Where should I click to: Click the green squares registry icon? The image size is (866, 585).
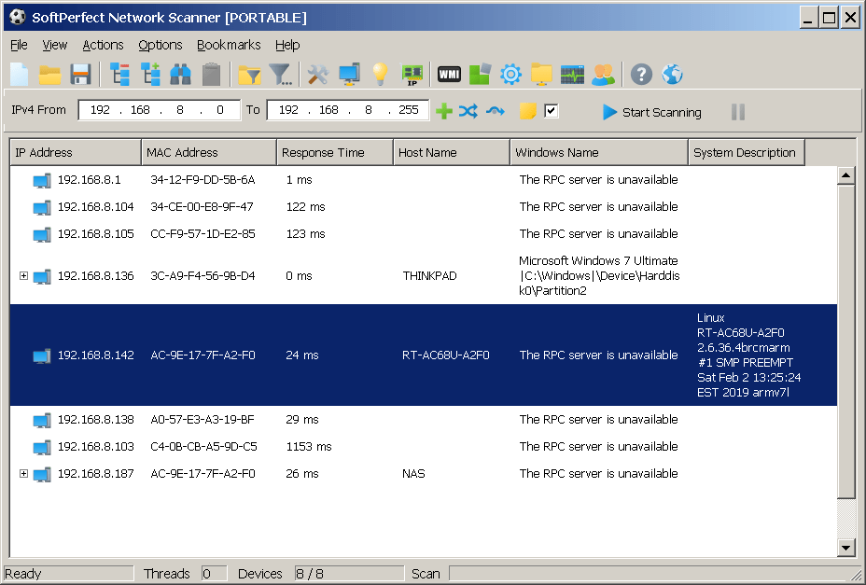[x=480, y=75]
